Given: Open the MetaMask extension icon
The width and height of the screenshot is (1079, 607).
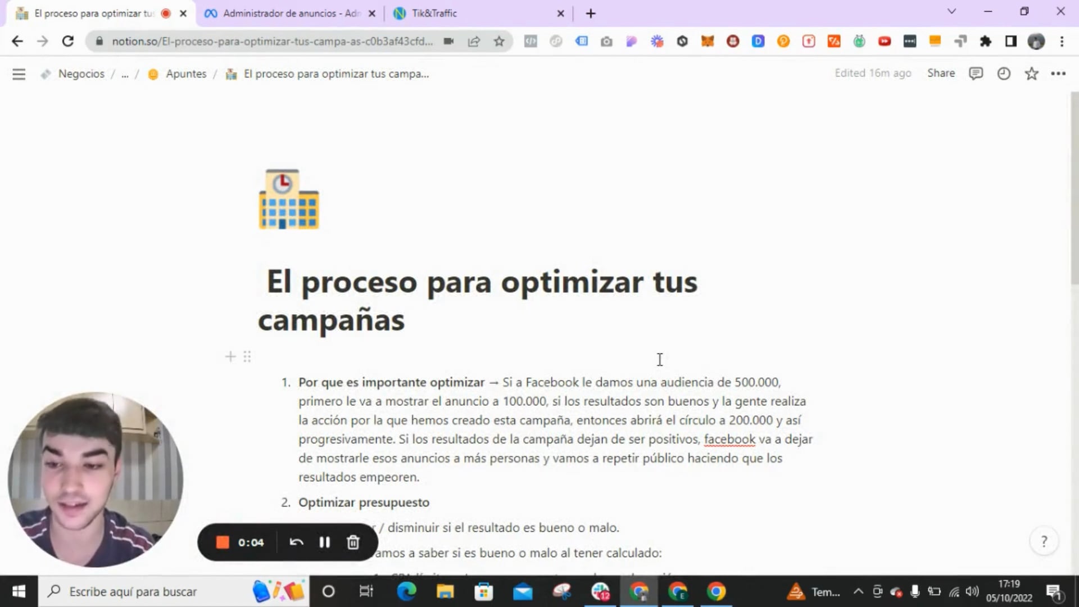Looking at the screenshot, I should 708,41.
